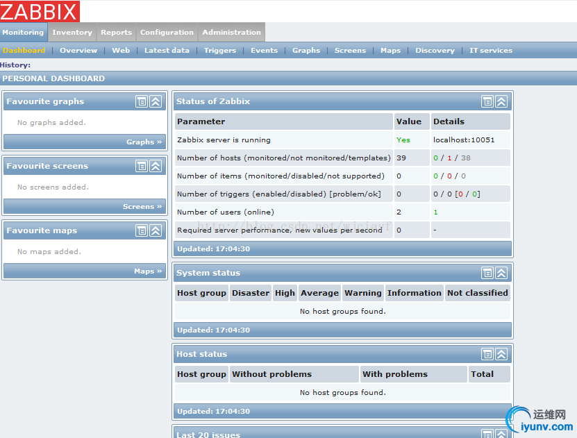Click the Total column header

tap(490, 374)
